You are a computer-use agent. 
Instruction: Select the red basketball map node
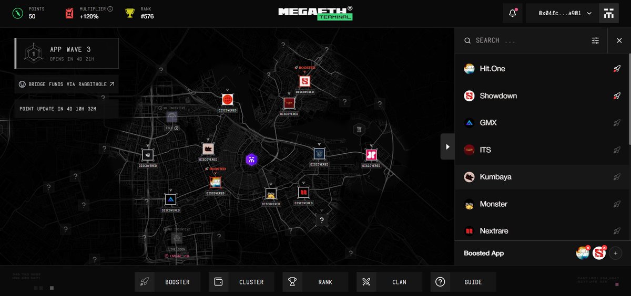pyautogui.click(x=228, y=100)
